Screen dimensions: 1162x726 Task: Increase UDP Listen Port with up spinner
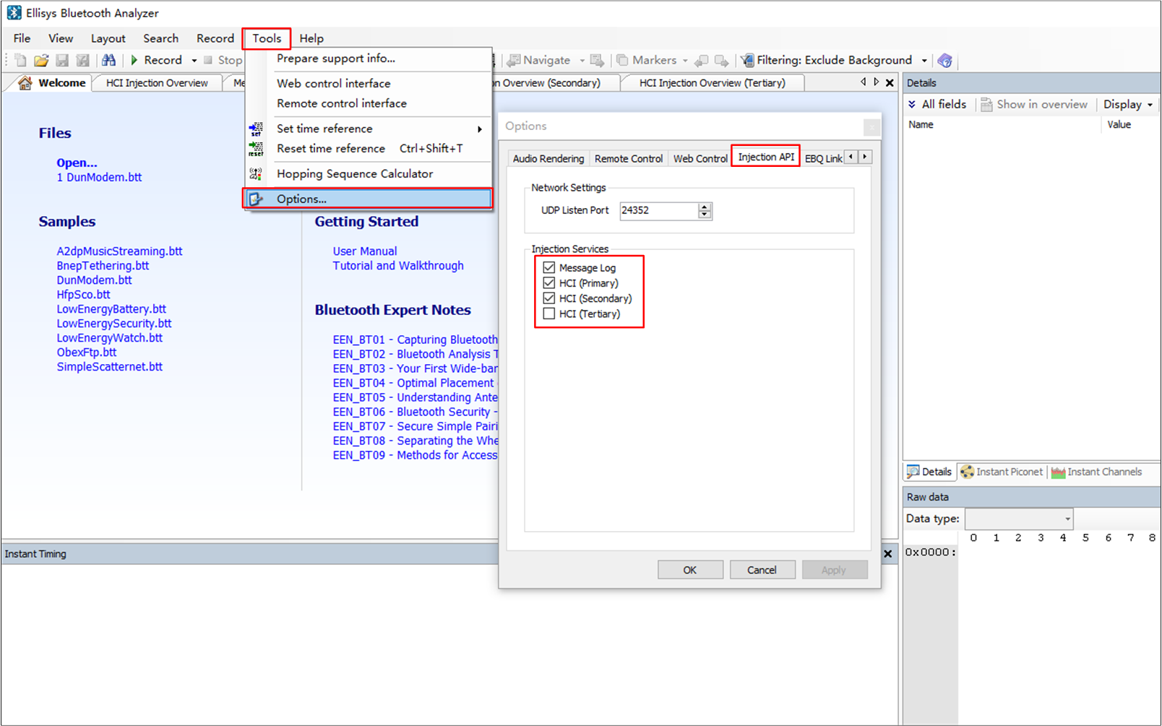705,207
